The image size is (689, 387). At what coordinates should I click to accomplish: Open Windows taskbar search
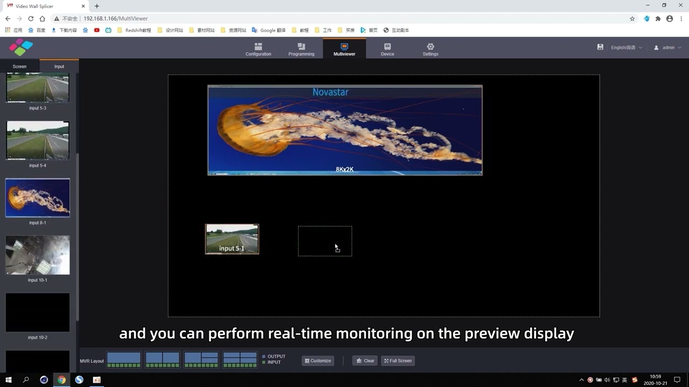pyautogui.click(x=26, y=379)
